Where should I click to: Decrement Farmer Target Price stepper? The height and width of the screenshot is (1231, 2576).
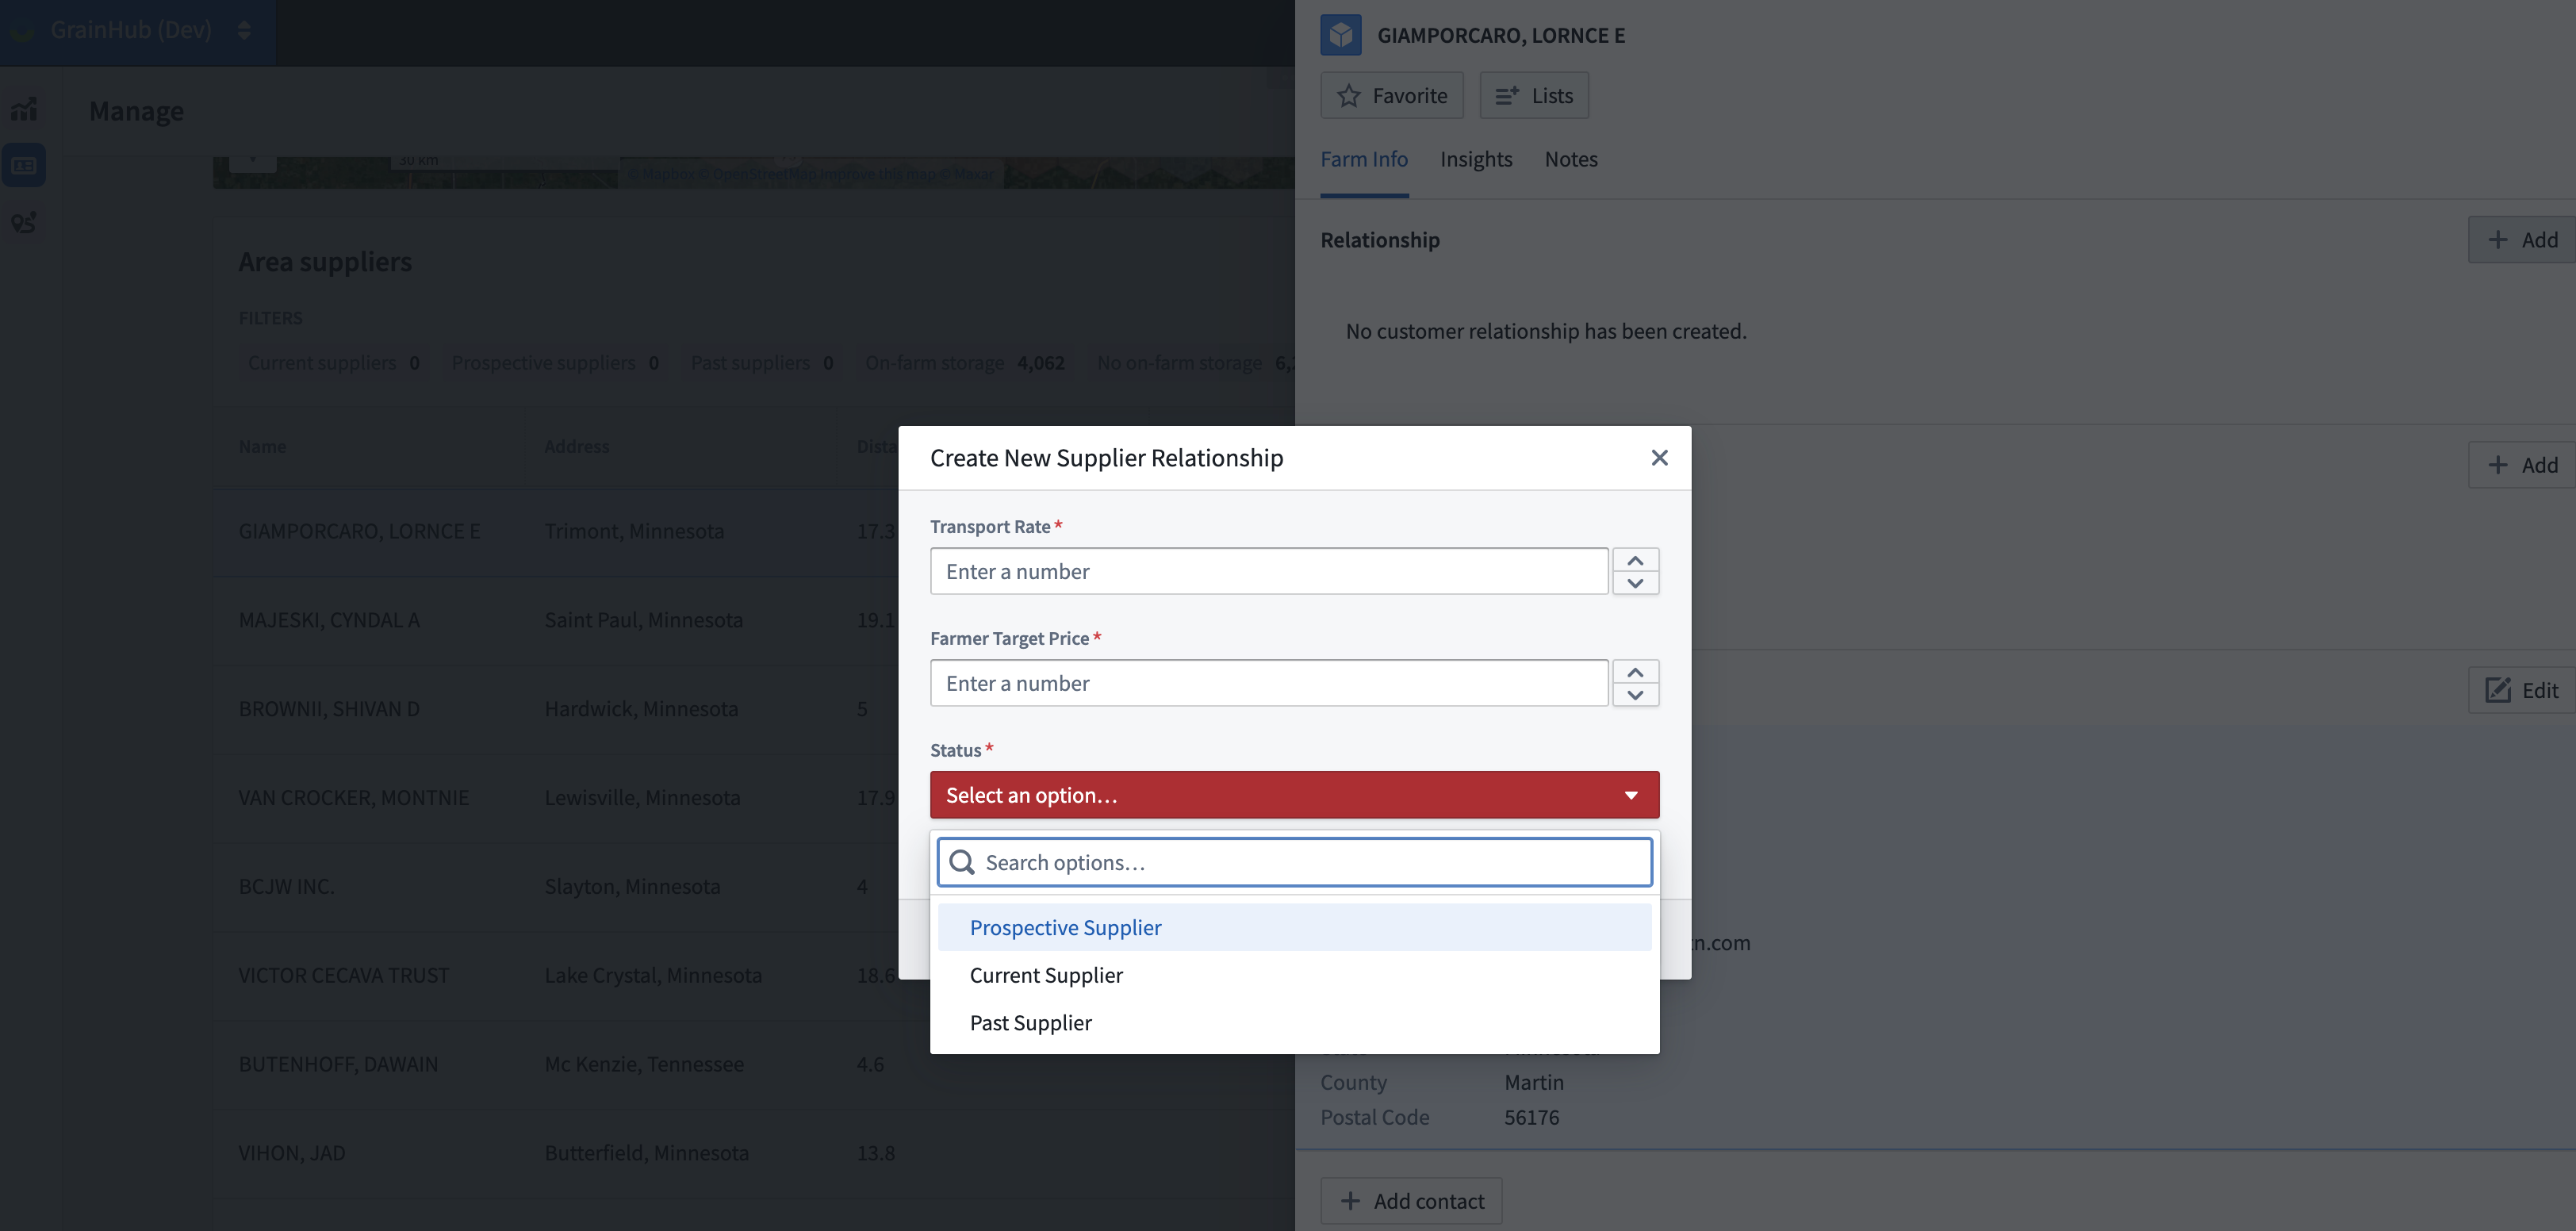(x=1635, y=695)
